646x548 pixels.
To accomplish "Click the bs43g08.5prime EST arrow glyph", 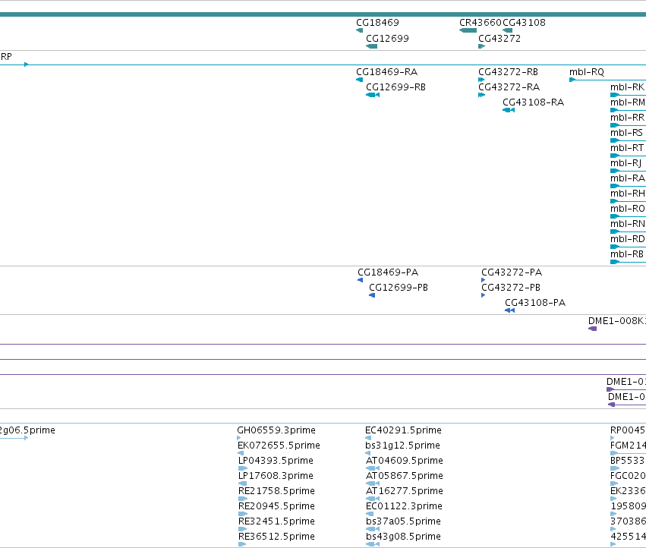I will click(x=373, y=544).
